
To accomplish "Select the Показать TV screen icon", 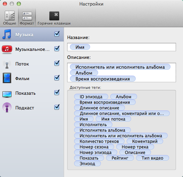I will tap(7, 94).
